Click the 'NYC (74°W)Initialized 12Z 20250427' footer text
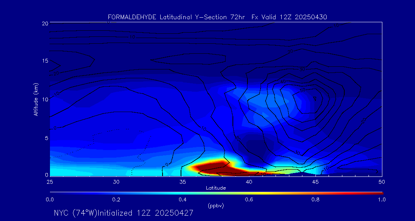 pyautogui.click(x=124, y=213)
